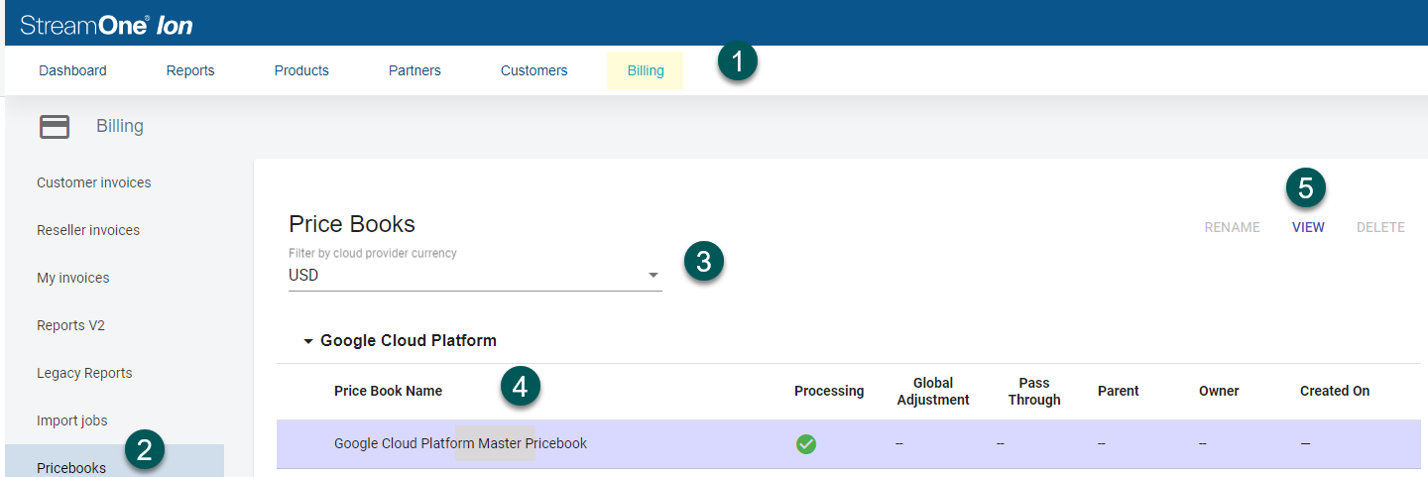This screenshot has width=1428, height=477.
Task: Click the Created On column header
Action: [1335, 391]
